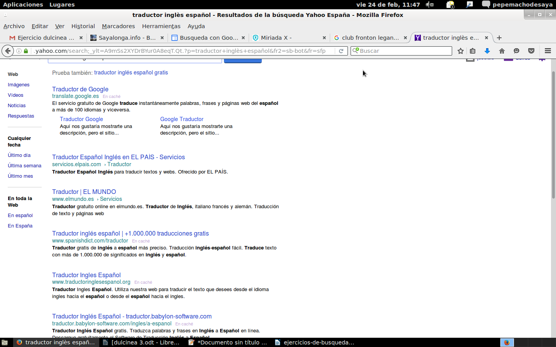Close the Busqueda con Google tab
This screenshot has width=556, height=347.
pos(243,38)
